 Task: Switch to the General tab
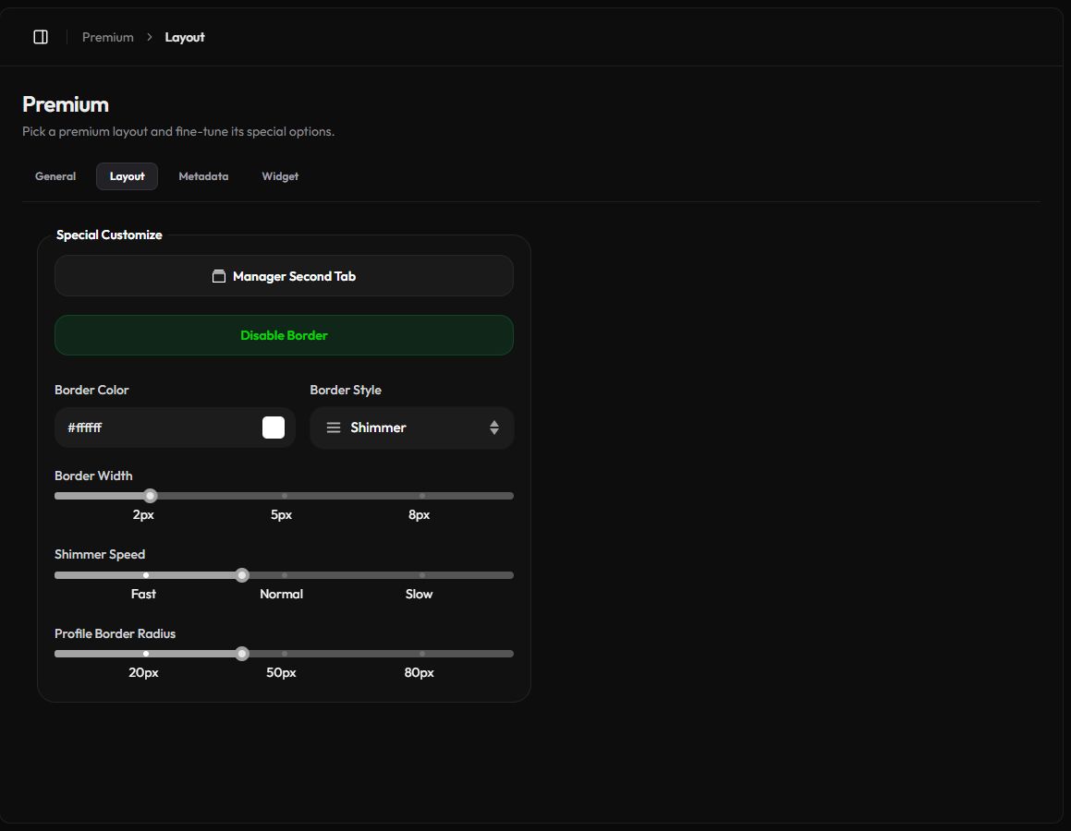point(55,176)
